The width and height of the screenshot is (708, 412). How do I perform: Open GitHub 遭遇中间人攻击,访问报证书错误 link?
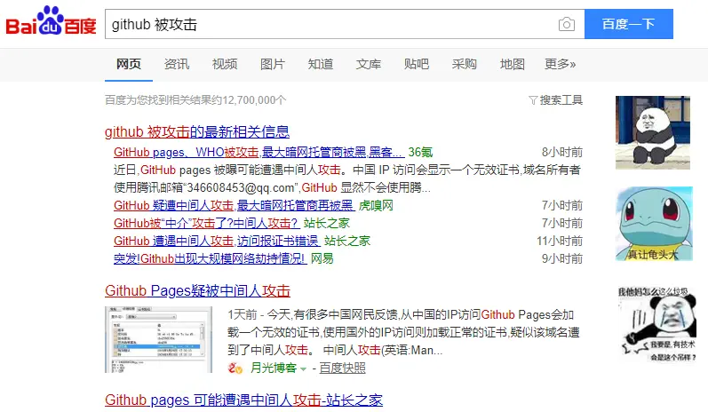216,241
